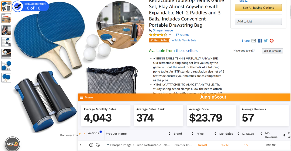Sort table by Price column
Screen dimensions: 291x151
(215, 134)
